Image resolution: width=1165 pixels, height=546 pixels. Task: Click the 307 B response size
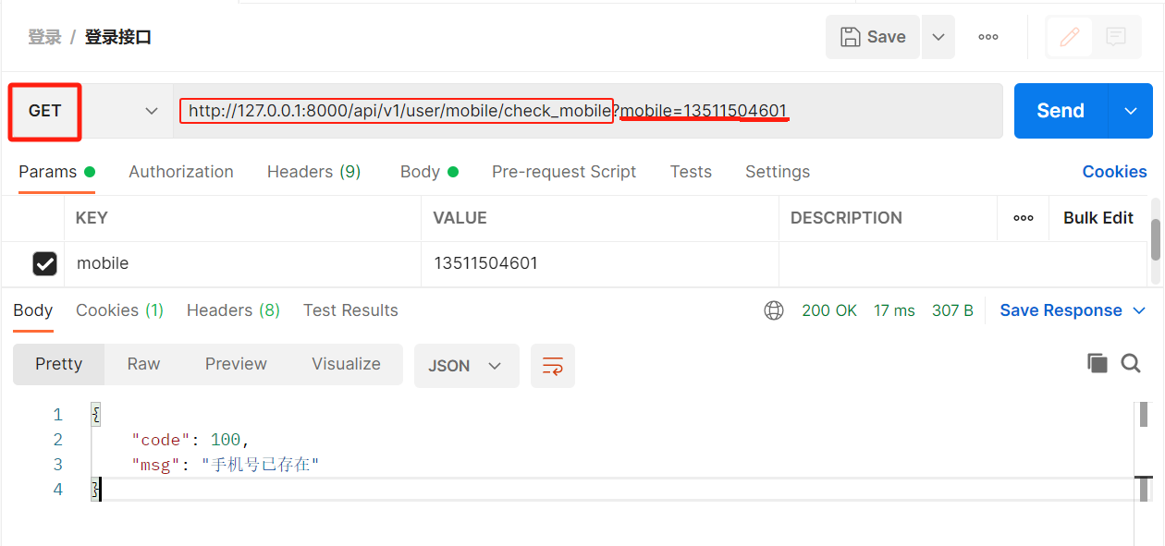(952, 310)
